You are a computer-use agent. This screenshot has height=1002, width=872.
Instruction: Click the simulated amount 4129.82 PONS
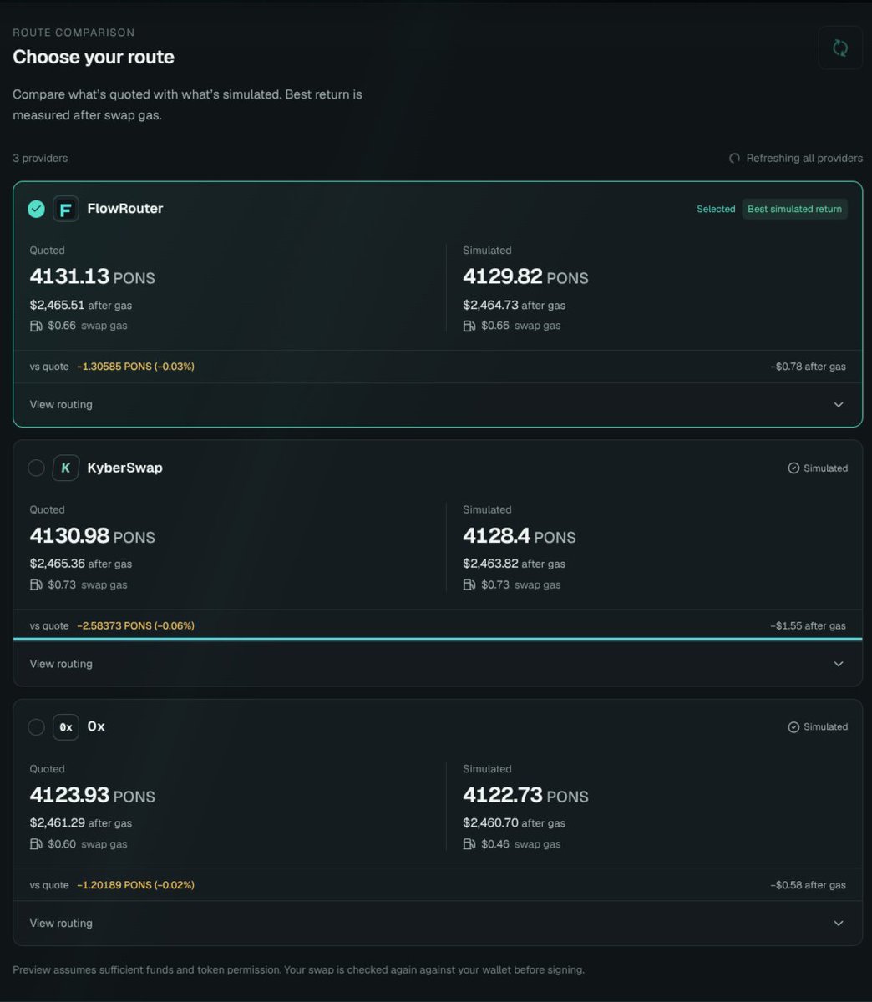[526, 276]
